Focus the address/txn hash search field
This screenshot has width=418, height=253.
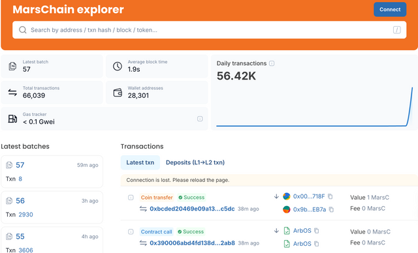[x=209, y=30]
